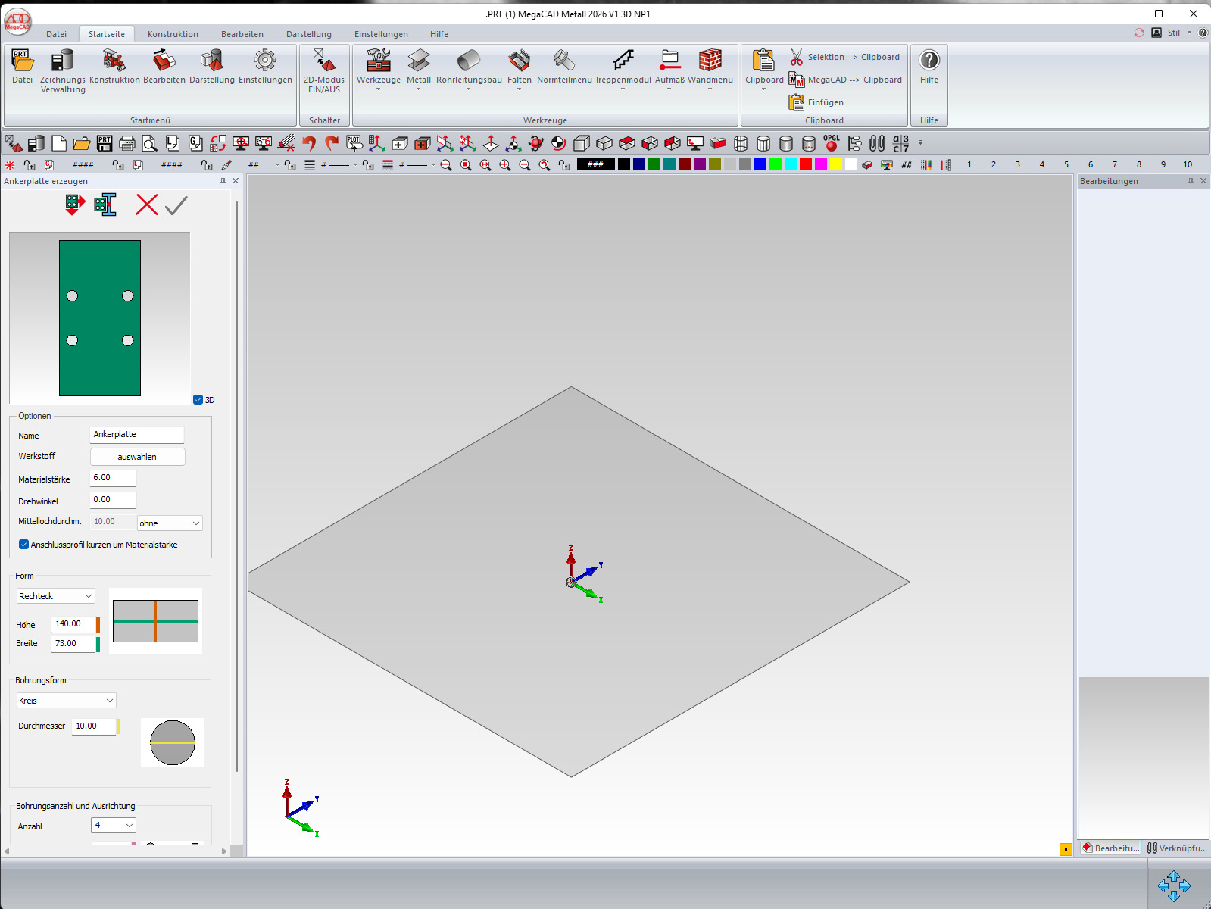Viewport: 1211px width, 909px height.
Task: Open the Treppenmodul tool in ribbon
Action: click(623, 62)
